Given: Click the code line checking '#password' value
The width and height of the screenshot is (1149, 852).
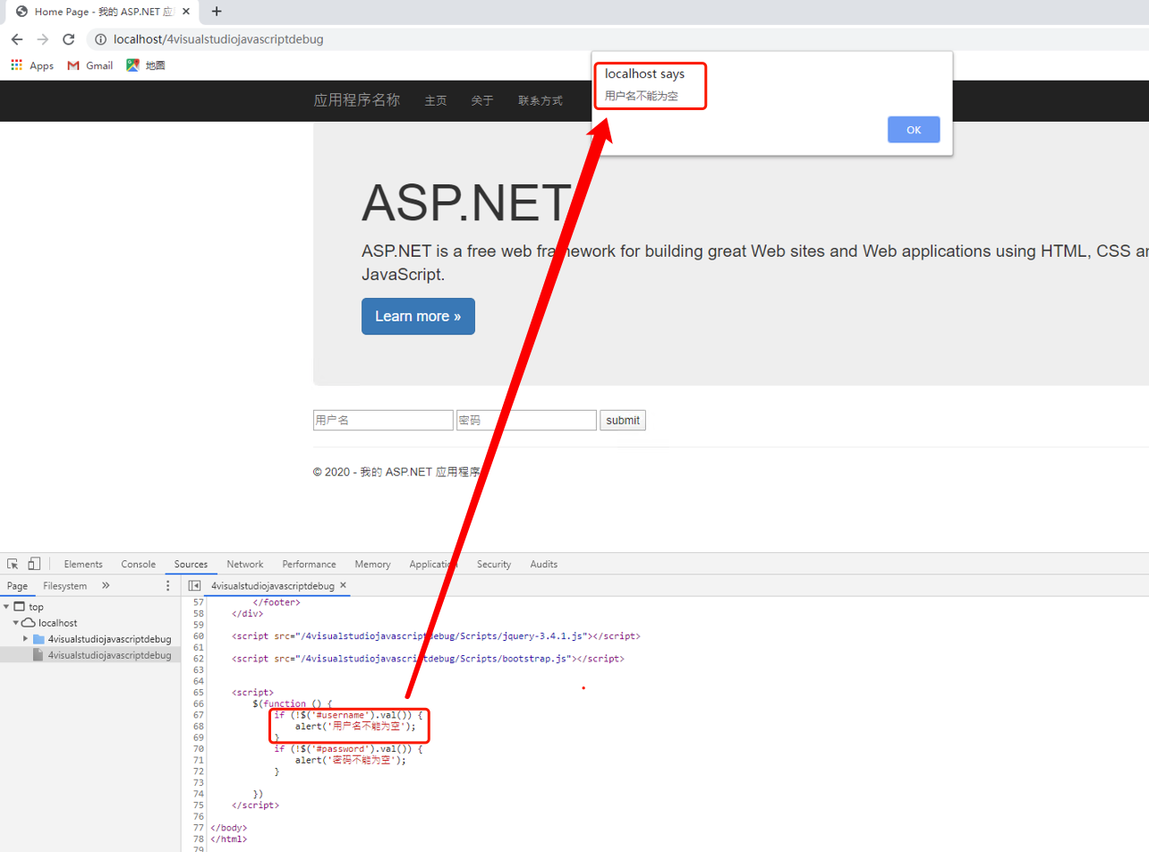Looking at the screenshot, I should click(x=348, y=748).
